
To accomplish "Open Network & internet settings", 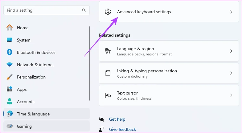I will (46, 65).
